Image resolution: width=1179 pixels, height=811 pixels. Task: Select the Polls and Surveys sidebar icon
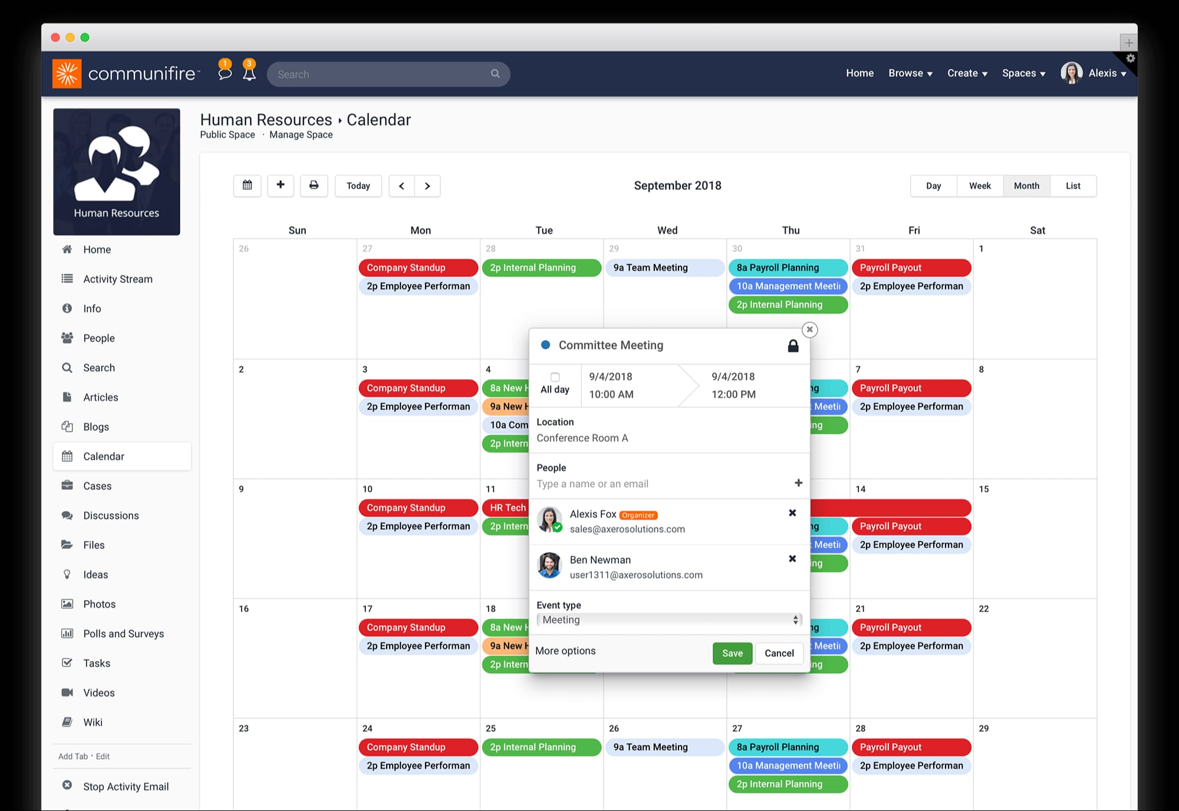click(67, 633)
